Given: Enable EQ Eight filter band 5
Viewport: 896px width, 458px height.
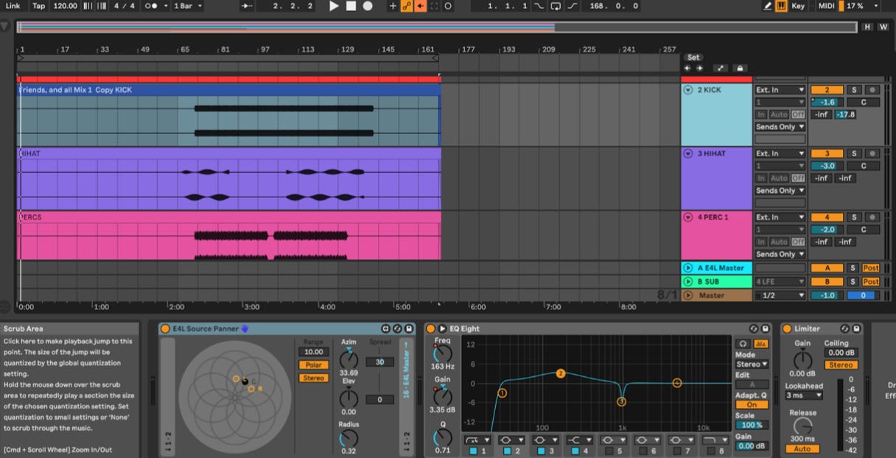Looking at the screenshot, I should [x=608, y=451].
